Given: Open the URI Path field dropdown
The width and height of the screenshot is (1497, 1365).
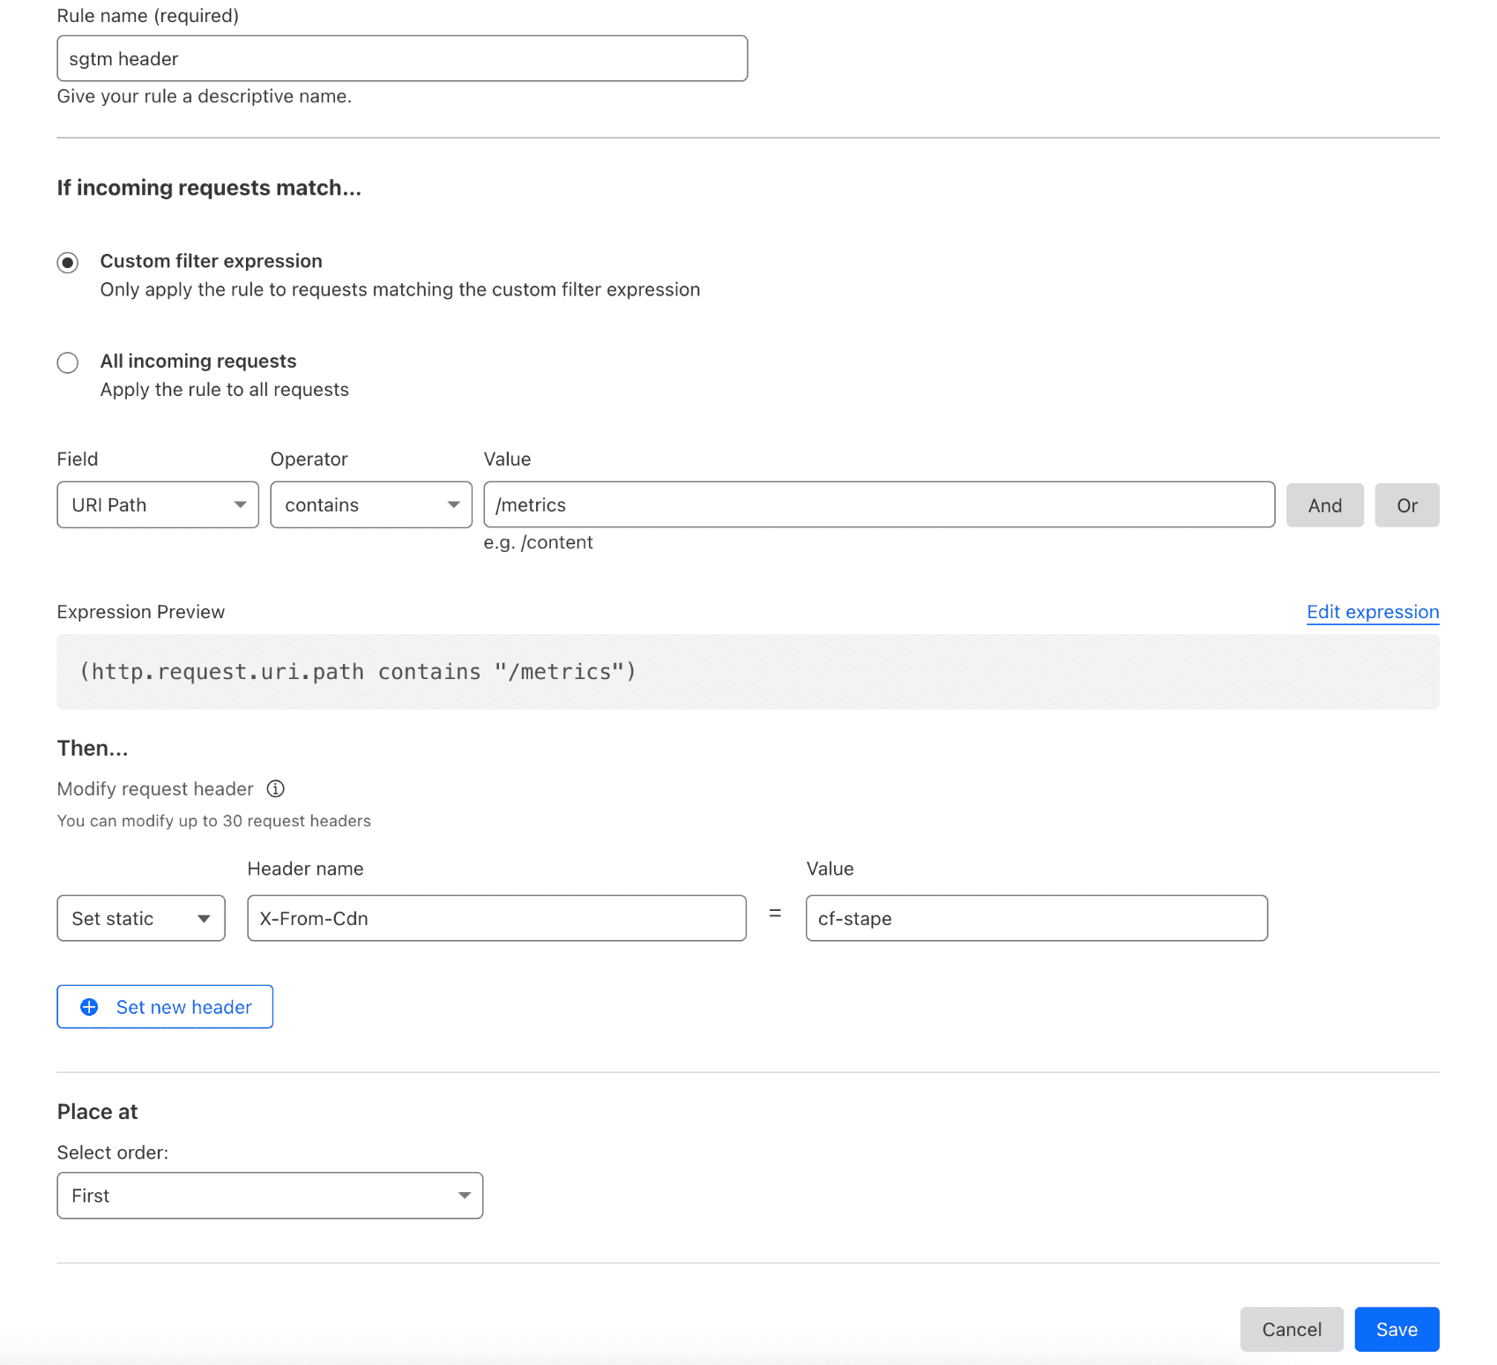Looking at the screenshot, I should click(158, 504).
